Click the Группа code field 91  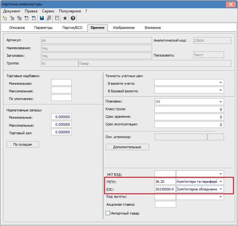(60, 63)
